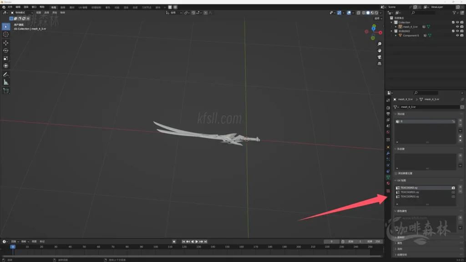Click play animation button in timeline
466x262 pixels.
pyautogui.click(x=197, y=242)
